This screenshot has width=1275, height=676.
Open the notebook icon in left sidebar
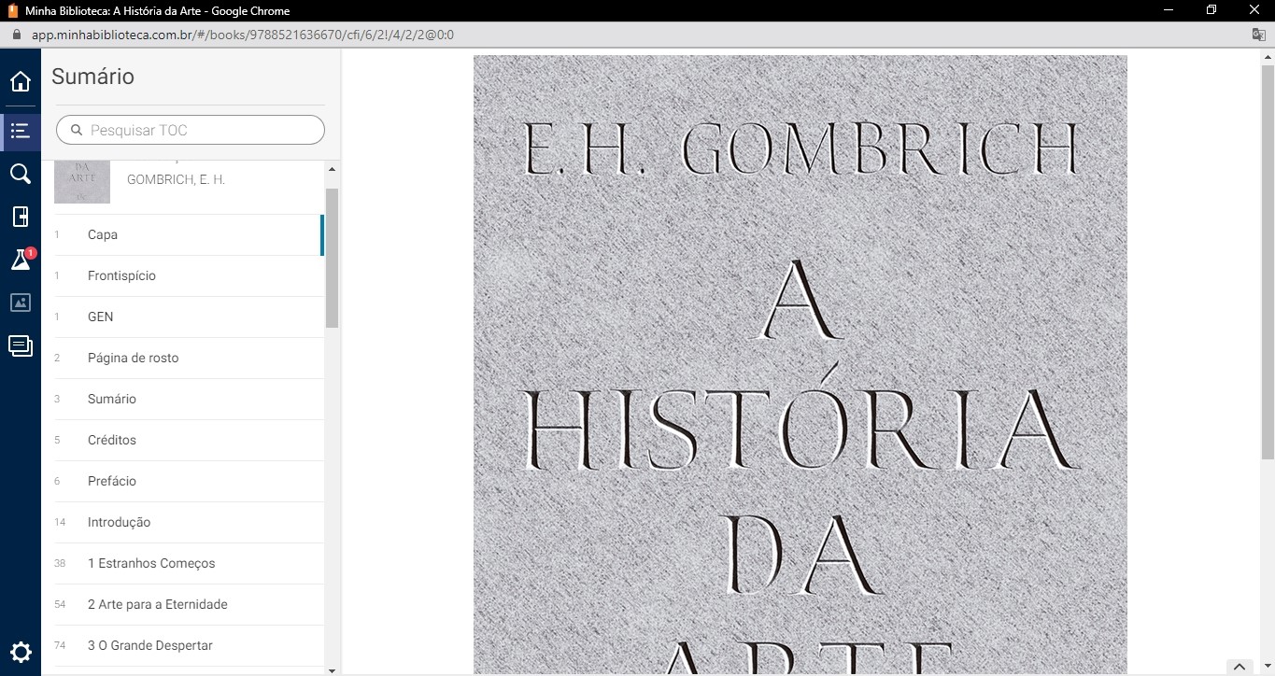click(21, 217)
